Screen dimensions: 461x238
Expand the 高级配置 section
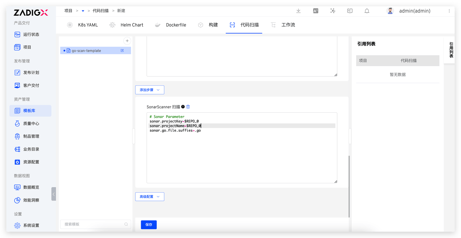149,197
